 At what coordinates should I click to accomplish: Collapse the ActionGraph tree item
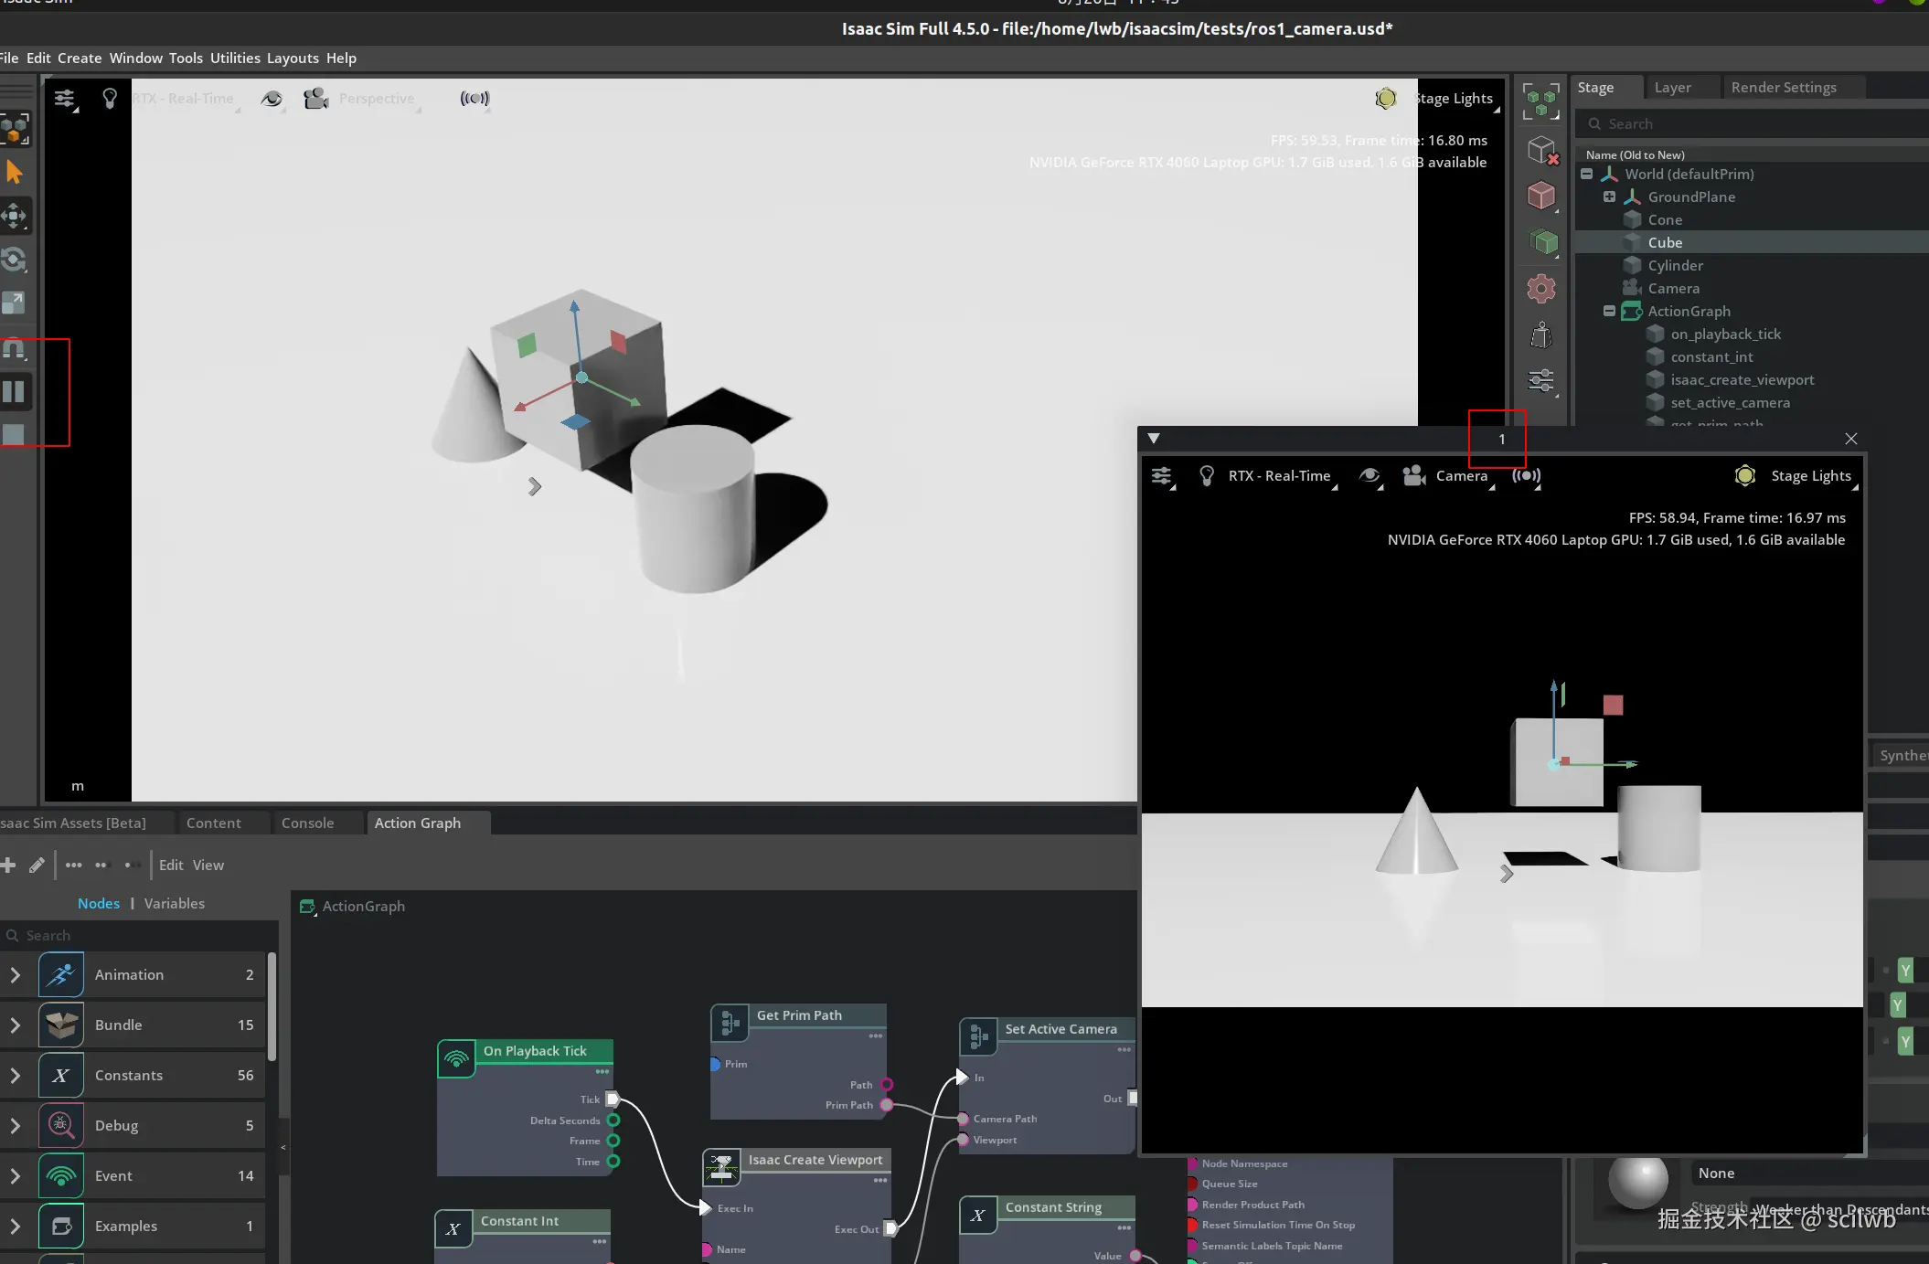click(1609, 311)
